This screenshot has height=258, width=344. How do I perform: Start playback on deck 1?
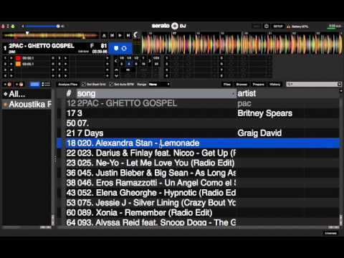(120, 35)
